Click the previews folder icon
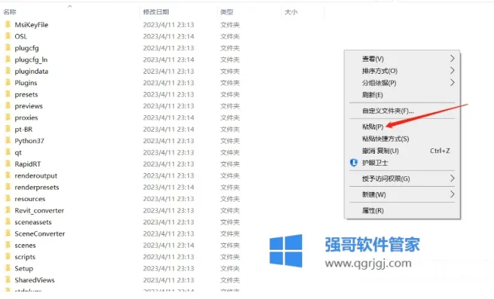494x299 pixels. [8, 105]
